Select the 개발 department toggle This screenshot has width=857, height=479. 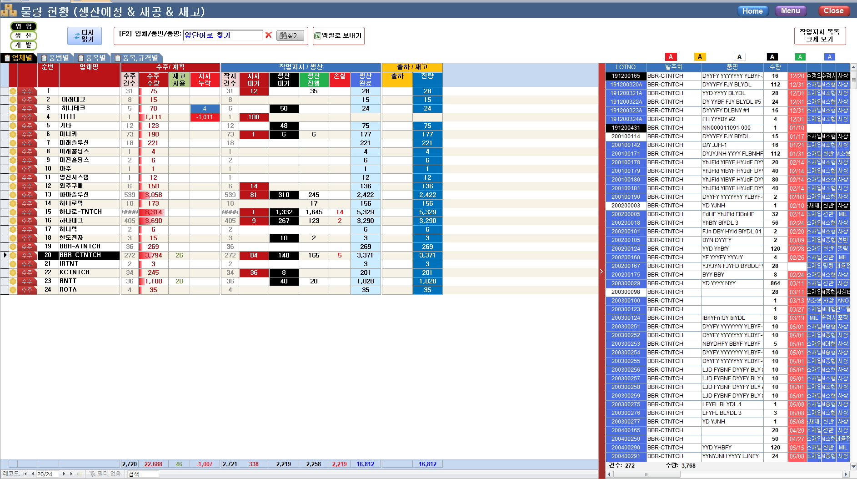pos(24,45)
